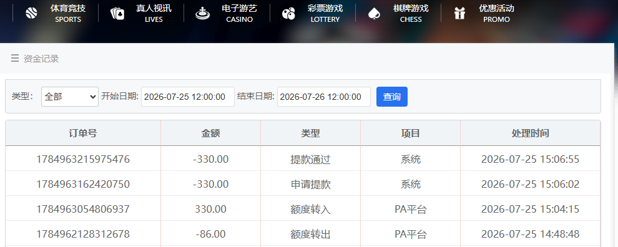Image resolution: width=618 pixels, height=247 pixels.
Task: Click the 项目 column header
Action: point(410,133)
